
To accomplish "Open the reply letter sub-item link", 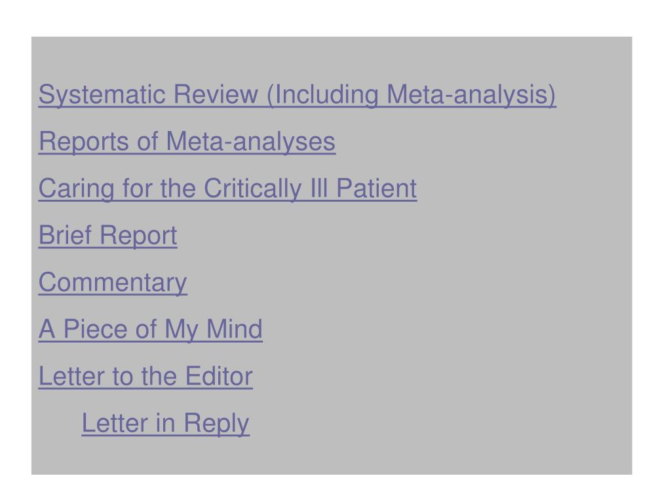I will tap(166, 424).
